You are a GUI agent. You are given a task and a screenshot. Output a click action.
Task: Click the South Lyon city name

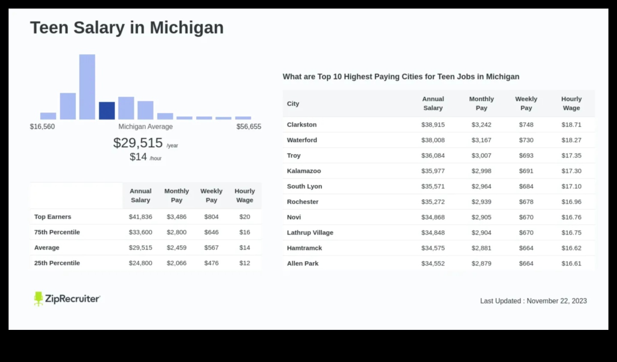click(304, 186)
